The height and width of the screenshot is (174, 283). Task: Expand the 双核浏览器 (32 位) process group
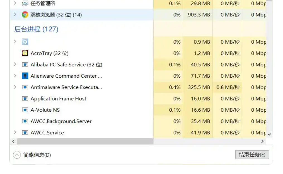(x=15, y=14)
